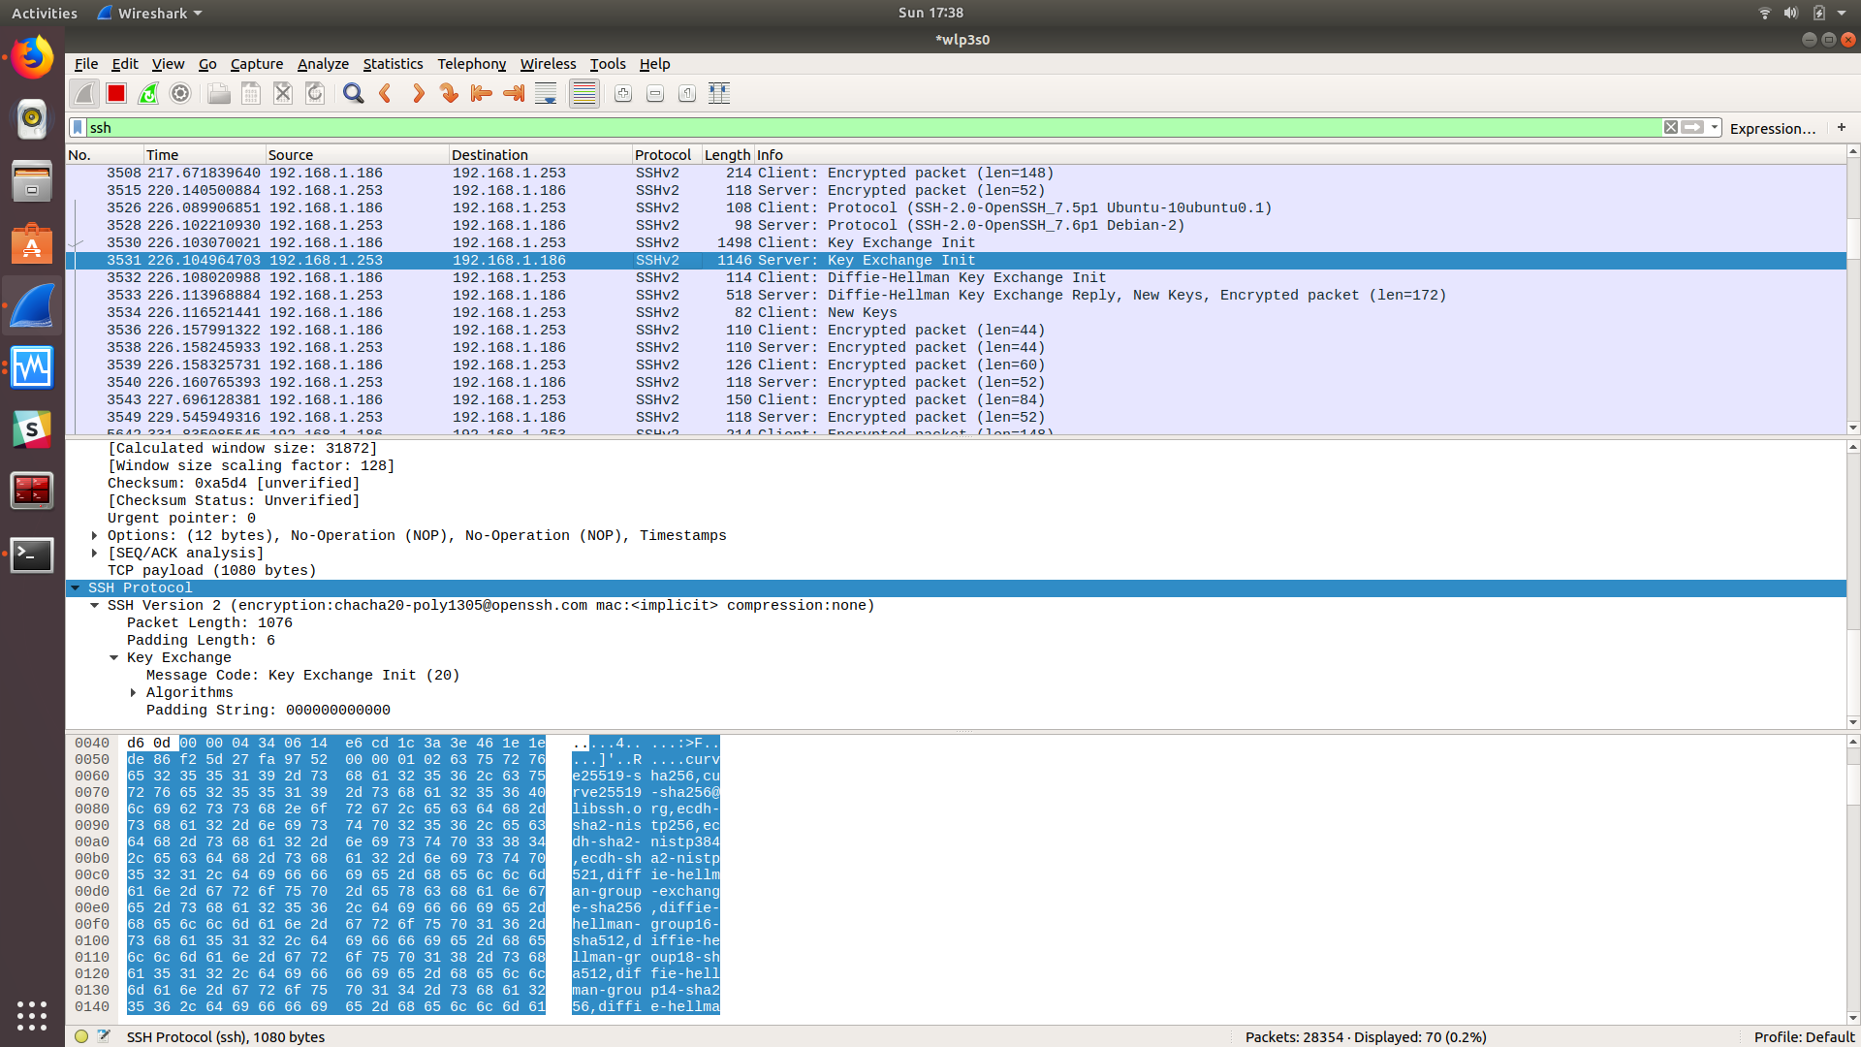Close this capture file icon
Image resolution: width=1861 pixels, height=1047 pixels.
click(x=283, y=93)
